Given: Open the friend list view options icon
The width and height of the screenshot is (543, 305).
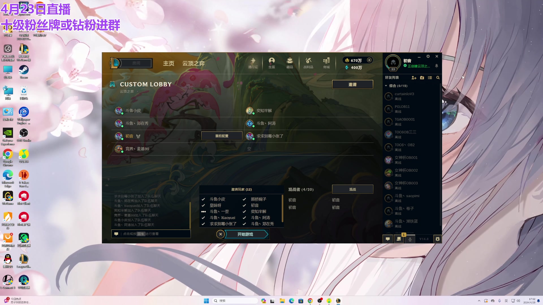Looking at the screenshot, I should [430, 78].
